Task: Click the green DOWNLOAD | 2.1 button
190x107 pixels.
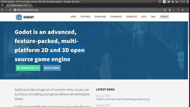Action: [28, 68]
